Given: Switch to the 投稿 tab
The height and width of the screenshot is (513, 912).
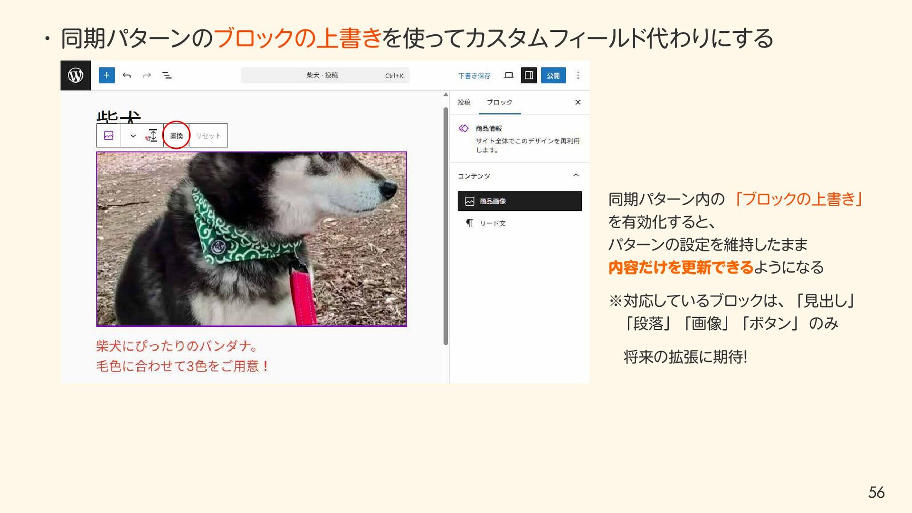Looking at the screenshot, I should click(464, 102).
